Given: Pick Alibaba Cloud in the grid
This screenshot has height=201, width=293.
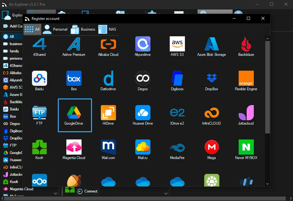Looking at the screenshot, I should coord(108,44).
